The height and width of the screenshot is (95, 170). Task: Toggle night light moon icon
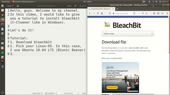[150, 2]
